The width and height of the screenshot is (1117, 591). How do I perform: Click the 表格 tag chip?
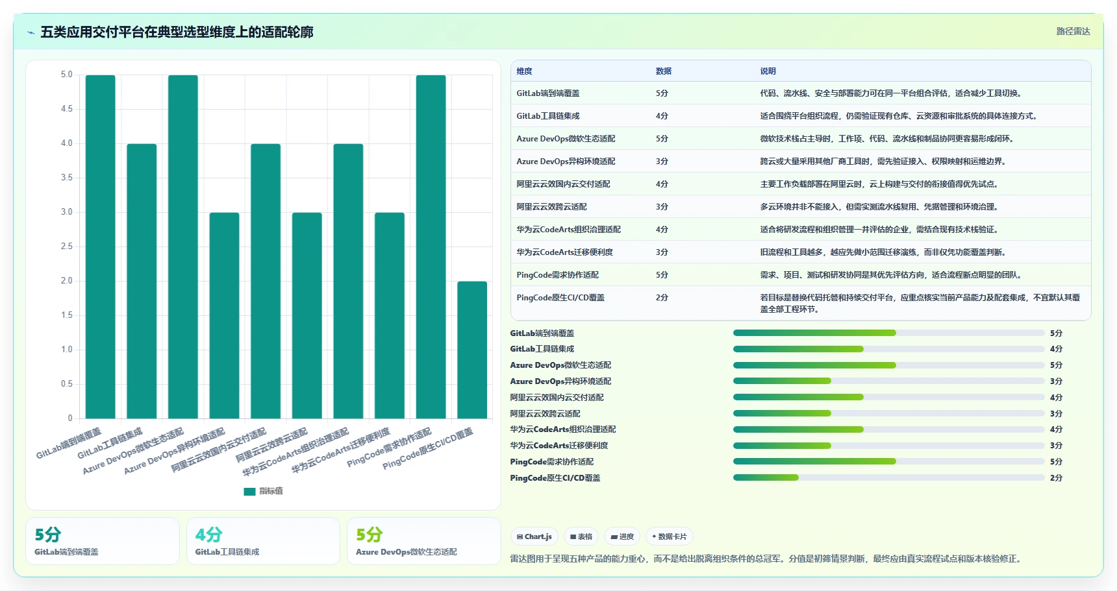(x=581, y=537)
